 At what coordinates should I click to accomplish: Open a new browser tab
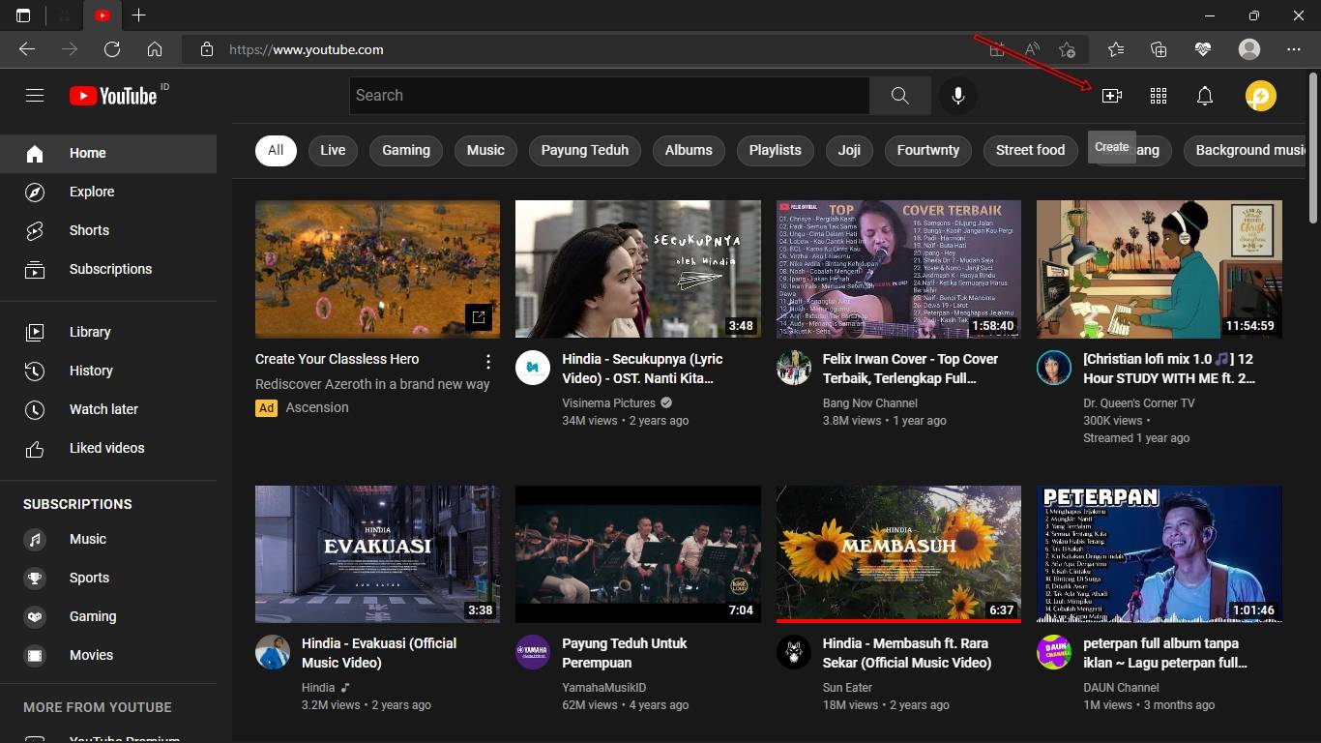(138, 15)
